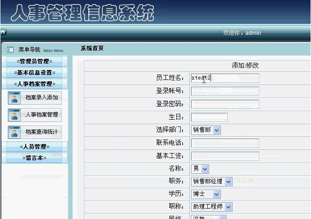The width and height of the screenshot is (311, 219).
Task: Click the person icon beside 档案查询统计
Action: click(x=14, y=132)
